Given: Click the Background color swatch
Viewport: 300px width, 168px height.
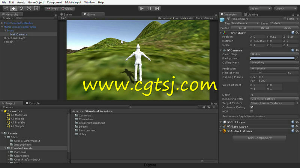Looking at the screenshot, I should pyautogui.click(x=272, y=58).
